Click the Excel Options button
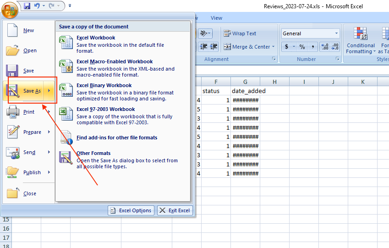Screen dimensions: 389x248 click(131, 210)
